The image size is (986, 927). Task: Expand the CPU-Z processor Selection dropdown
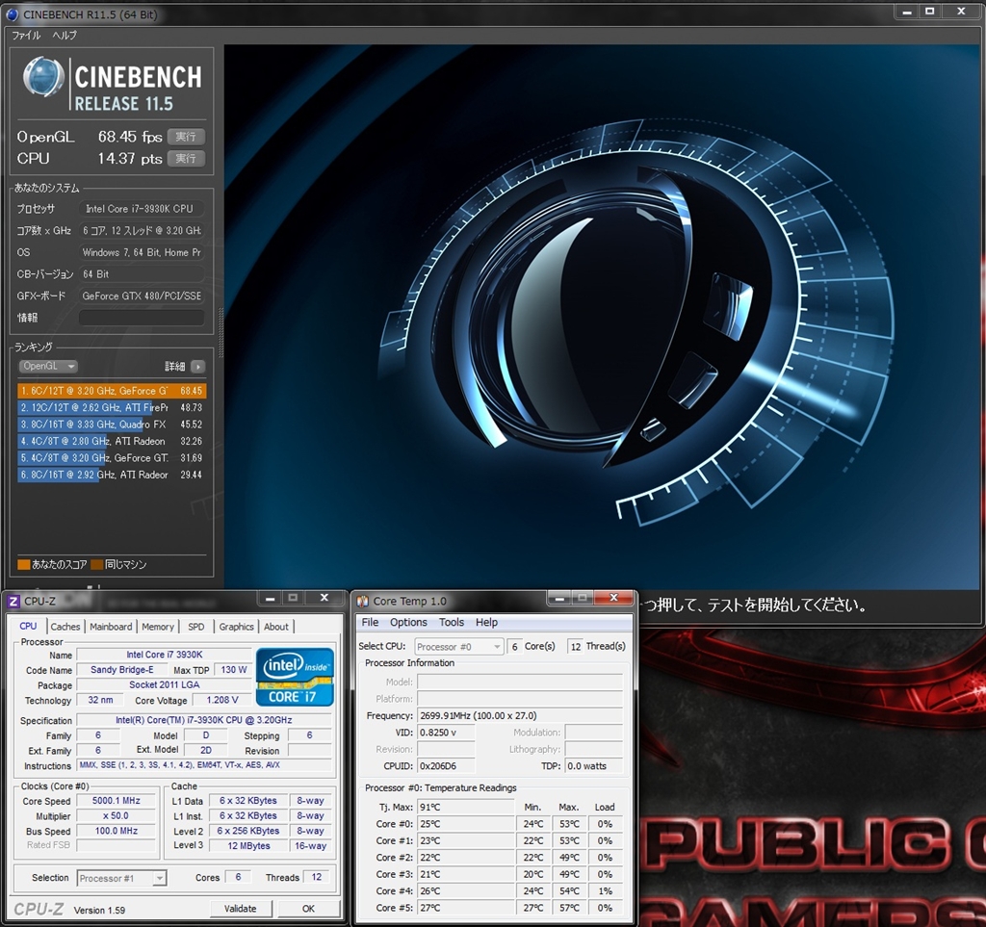121,878
